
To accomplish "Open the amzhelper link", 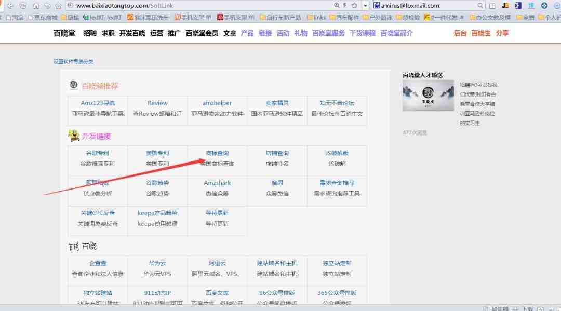I will tap(217, 103).
